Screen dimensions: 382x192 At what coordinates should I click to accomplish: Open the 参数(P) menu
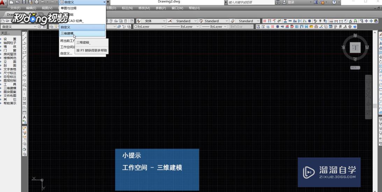(x=160, y=8)
